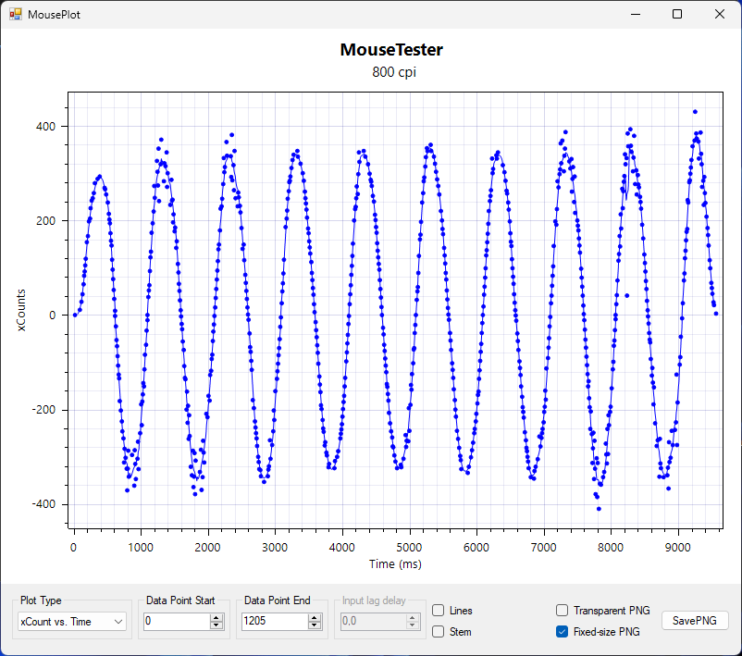Click the 400 tick label on y axis
This screenshot has height=656, width=742.
45,127
